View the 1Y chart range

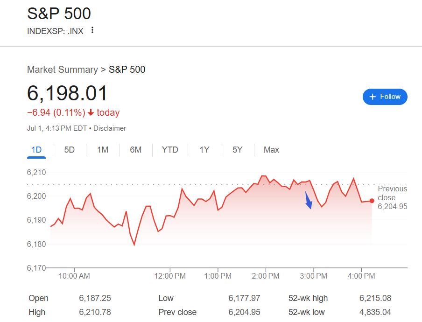pyautogui.click(x=204, y=150)
